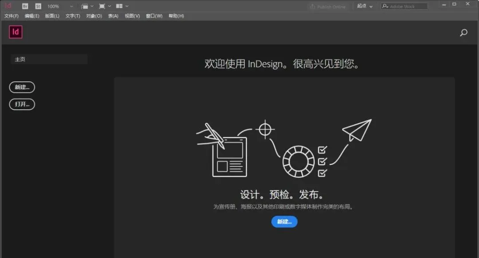479x258 pixels.
Task: Open the 窗口(W) menu
Action: pyautogui.click(x=154, y=16)
